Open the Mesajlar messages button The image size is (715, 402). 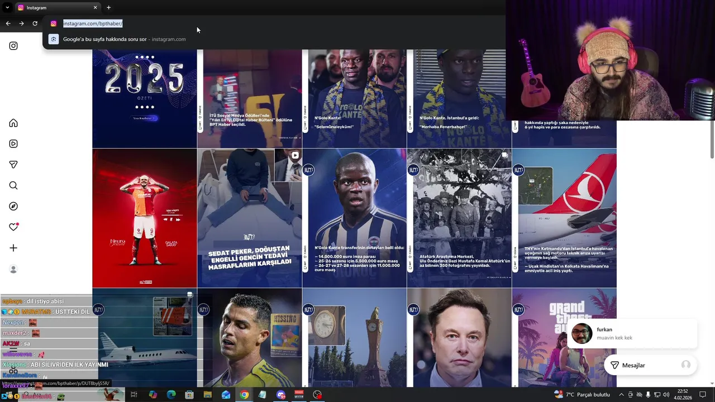click(650, 365)
